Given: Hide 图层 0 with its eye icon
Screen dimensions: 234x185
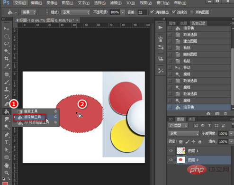Looking at the screenshot, I should coord(171,160).
